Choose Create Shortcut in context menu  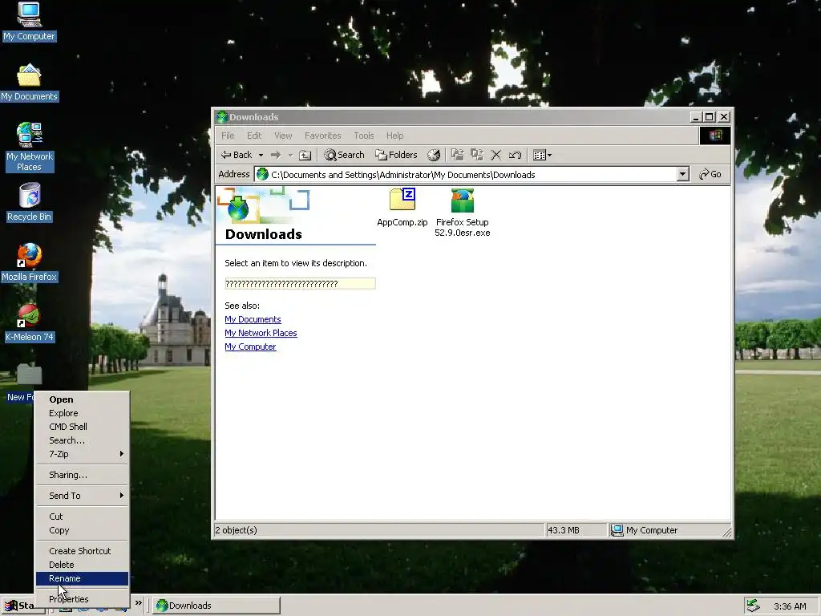[x=83, y=551]
